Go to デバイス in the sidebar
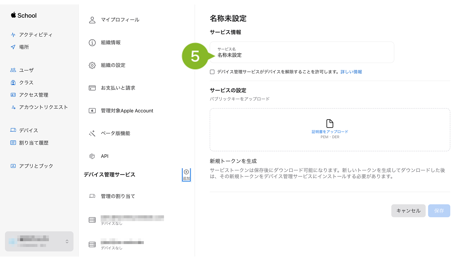Viewport: 465px width, 261px height. point(28,130)
